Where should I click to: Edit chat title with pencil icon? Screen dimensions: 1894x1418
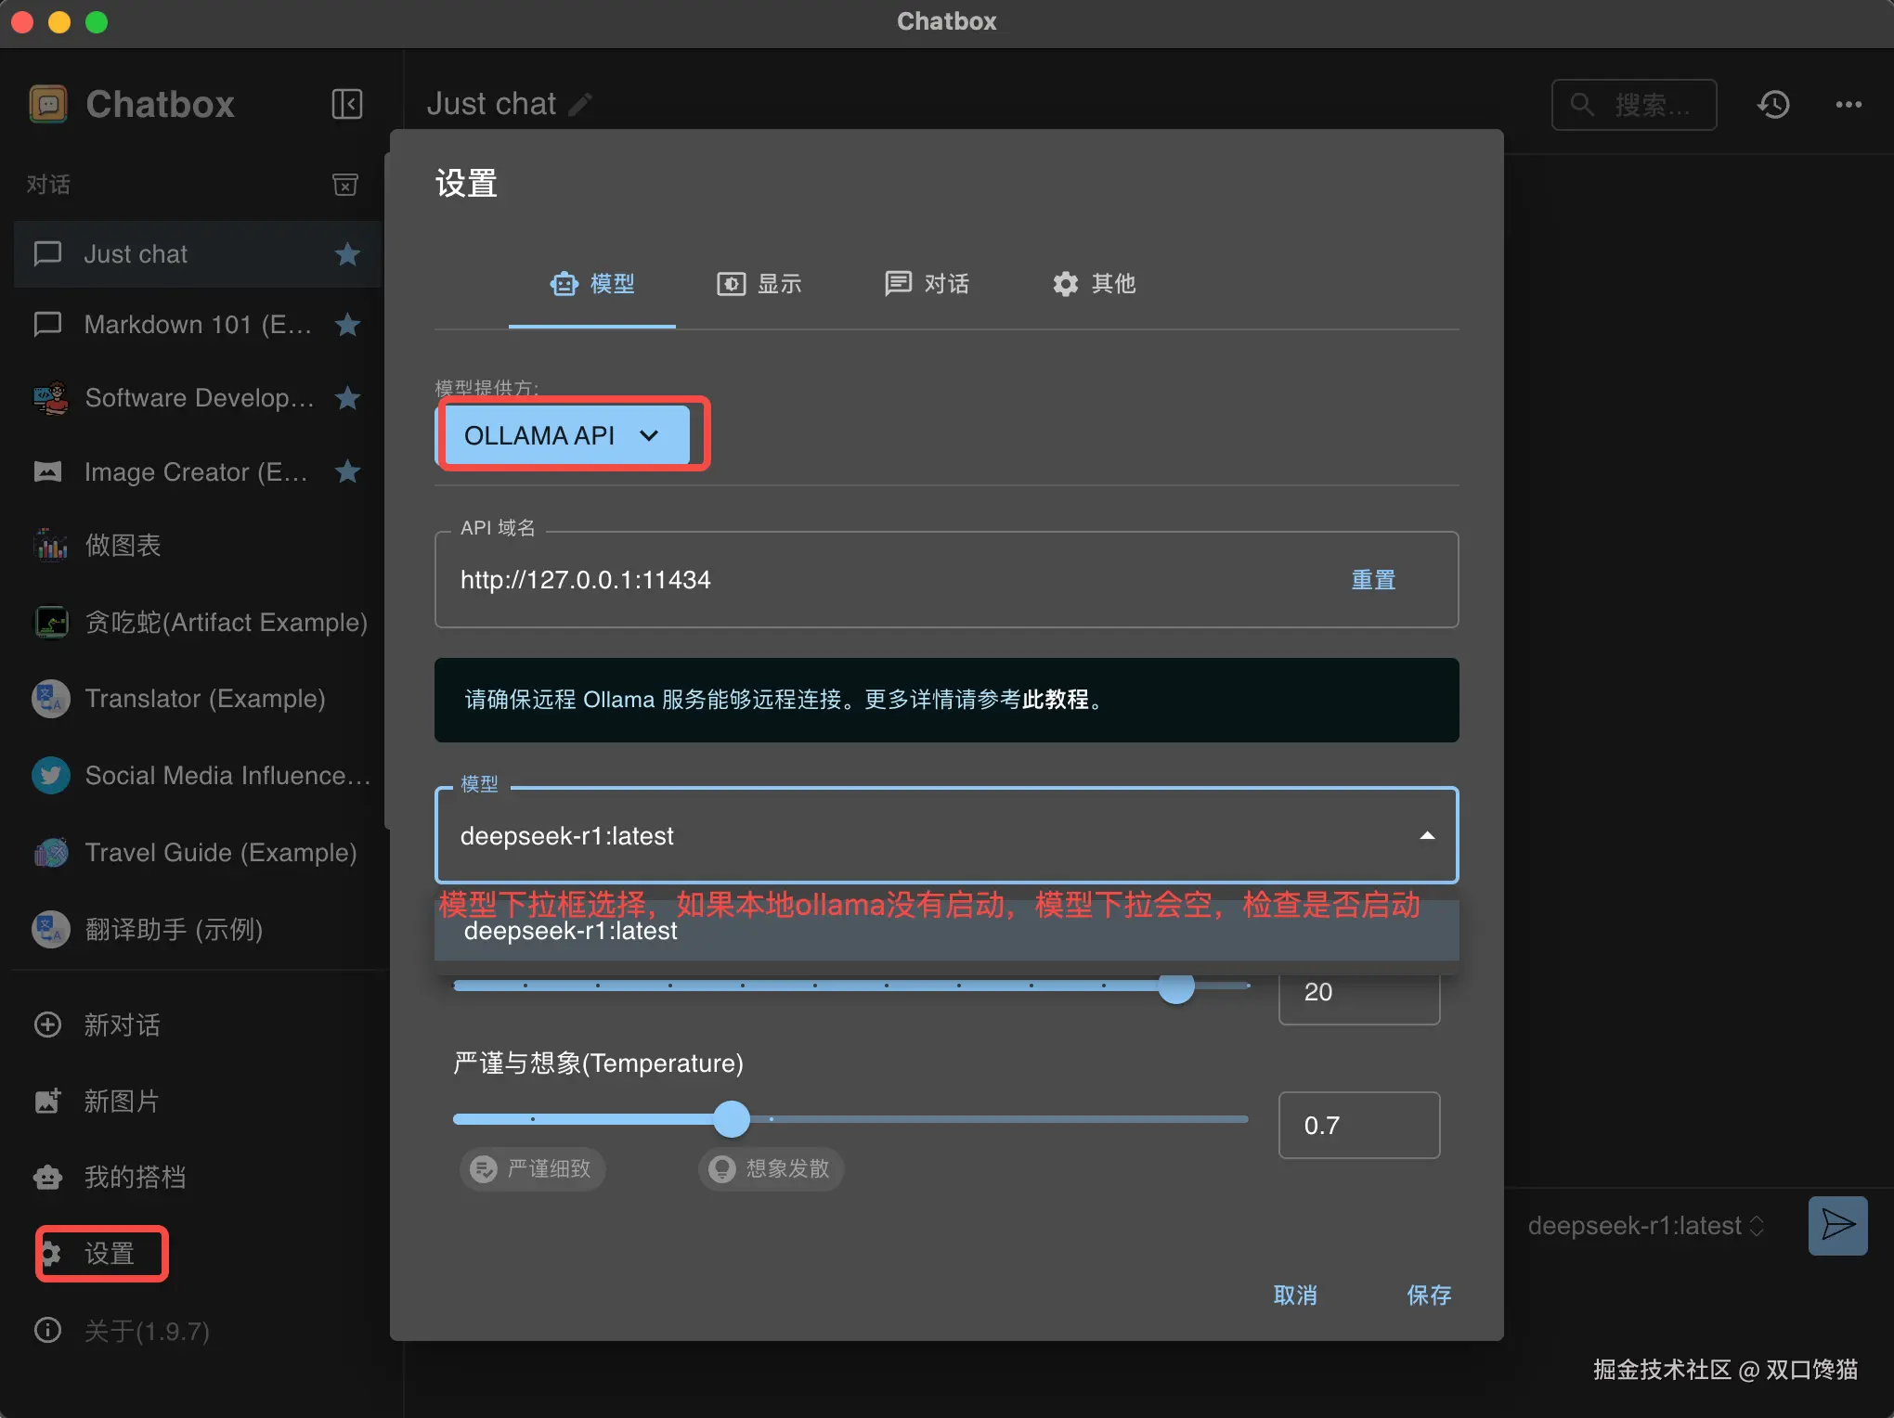click(x=580, y=105)
